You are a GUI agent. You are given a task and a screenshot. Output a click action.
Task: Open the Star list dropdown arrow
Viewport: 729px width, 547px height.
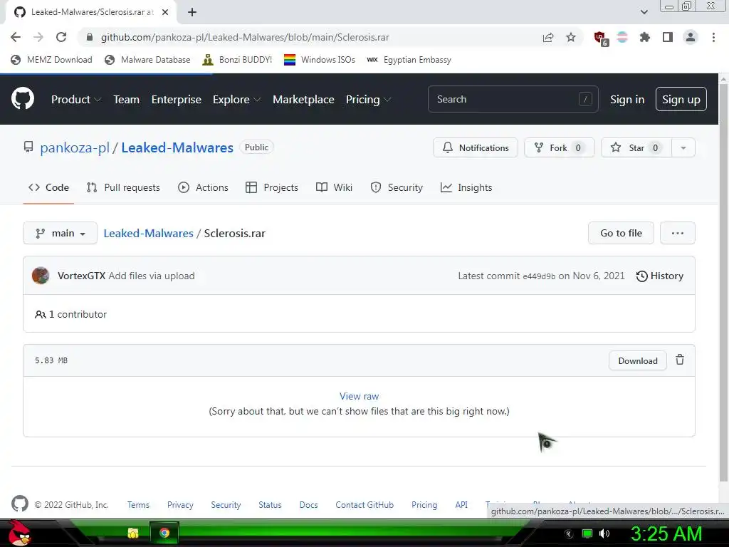tap(683, 148)
